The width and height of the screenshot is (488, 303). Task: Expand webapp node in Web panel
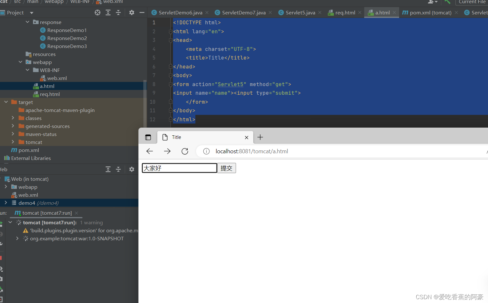[x=6, y=187]
